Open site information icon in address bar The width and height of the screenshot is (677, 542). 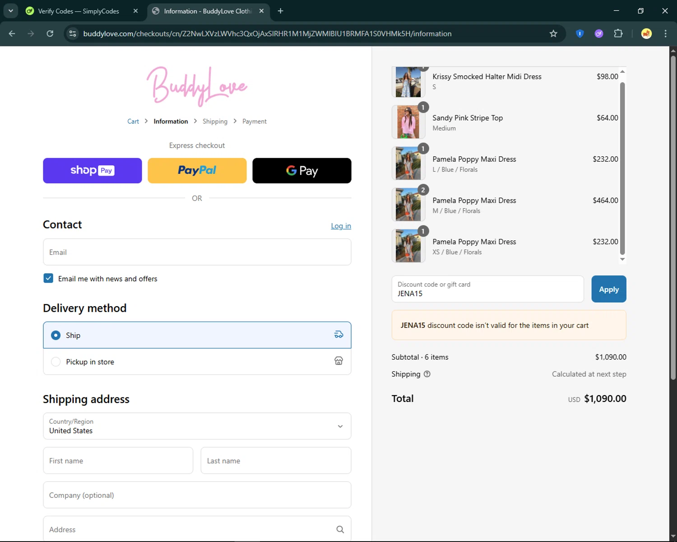pos(73,33)
